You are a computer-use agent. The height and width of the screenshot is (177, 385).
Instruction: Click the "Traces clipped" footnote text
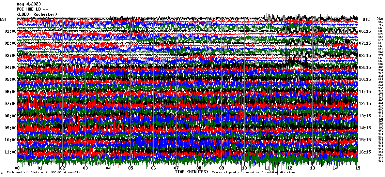pyautogui.click(x=253, y=173)
